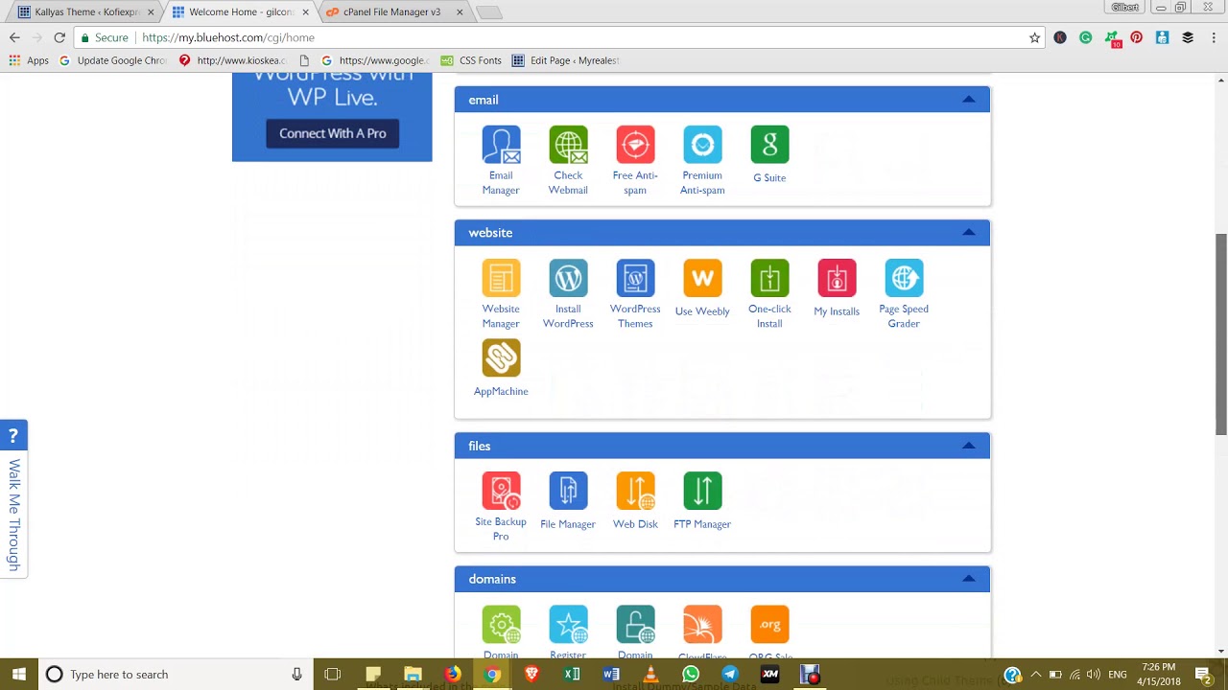1228x690 pixels.
Task: Click the browser address bar URL
Action: click(228, 37)
